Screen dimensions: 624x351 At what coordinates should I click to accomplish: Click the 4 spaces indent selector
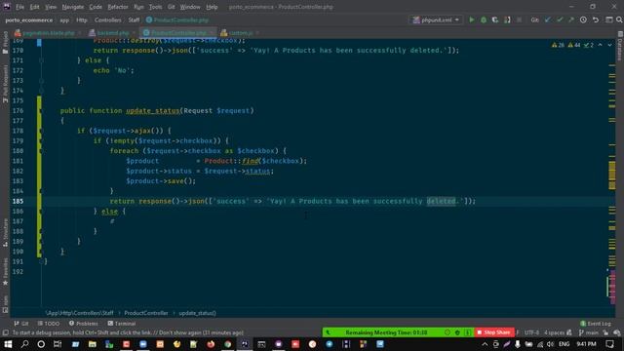click(x=555, y=332)
